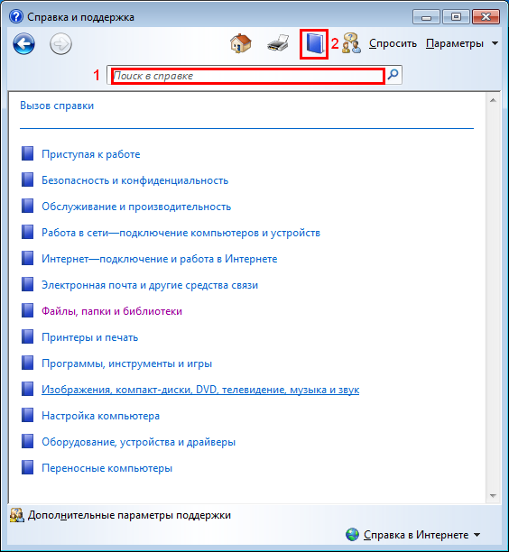The width and height of the screenshot is (509, 552).
Task: Click the book icon beside Файлы, папки и библиотеки
Action: [27, 311]
